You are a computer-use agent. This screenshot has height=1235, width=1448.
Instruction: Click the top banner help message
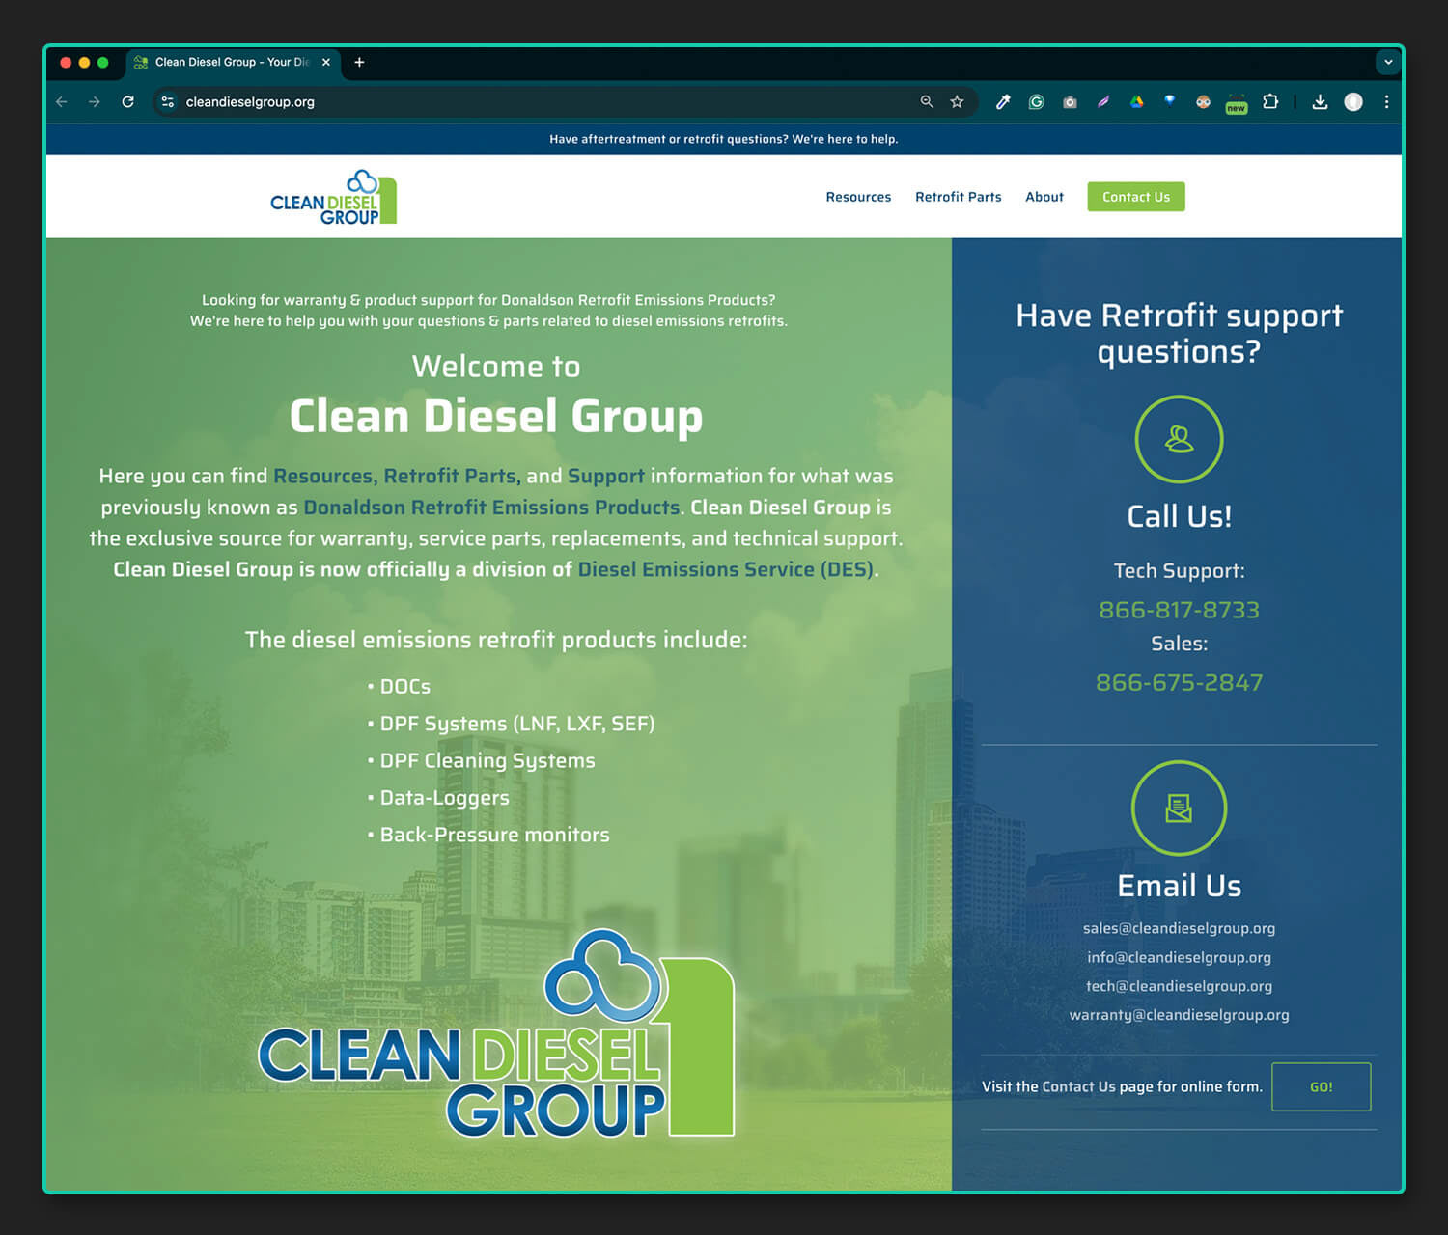click(x=724, y=139)
